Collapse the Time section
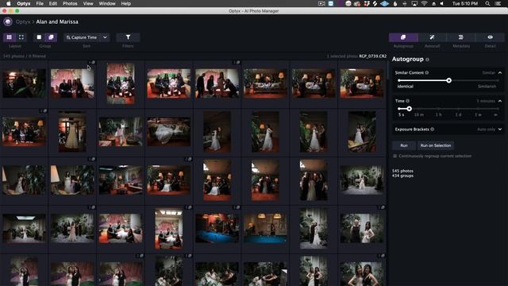 pyautogui.click(x=500, y=101)
